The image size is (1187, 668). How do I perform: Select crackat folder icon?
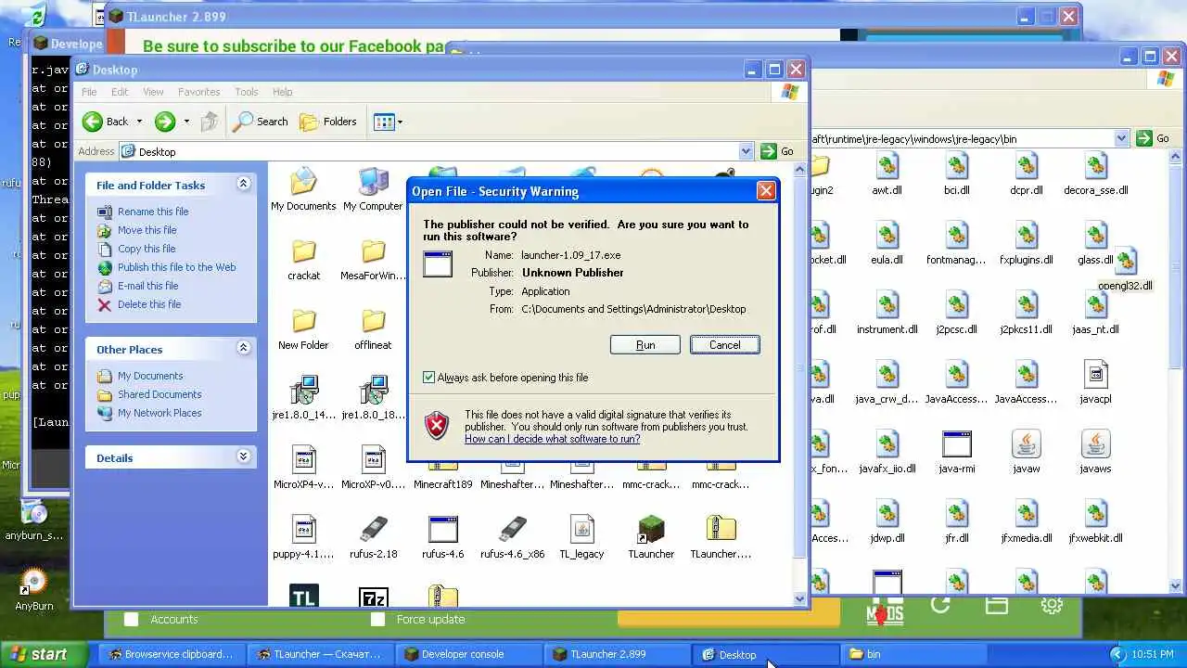[303, 252]
